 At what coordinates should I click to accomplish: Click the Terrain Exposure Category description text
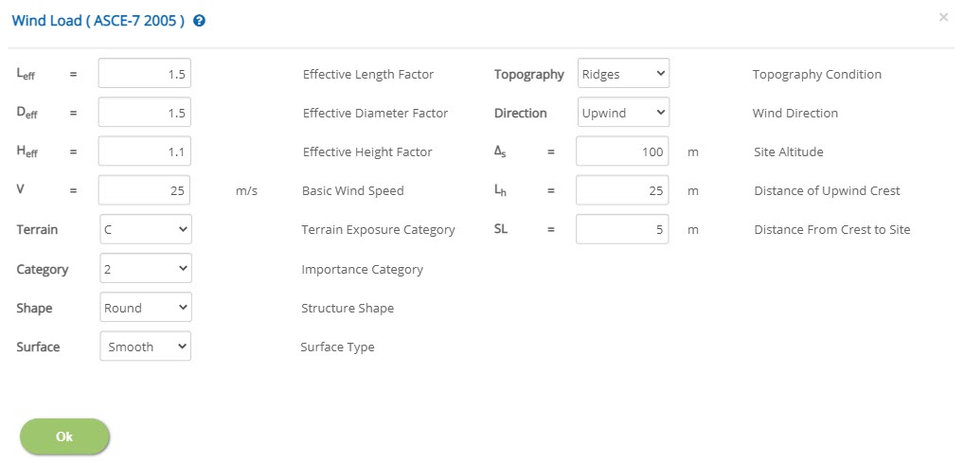pos(378,229)
